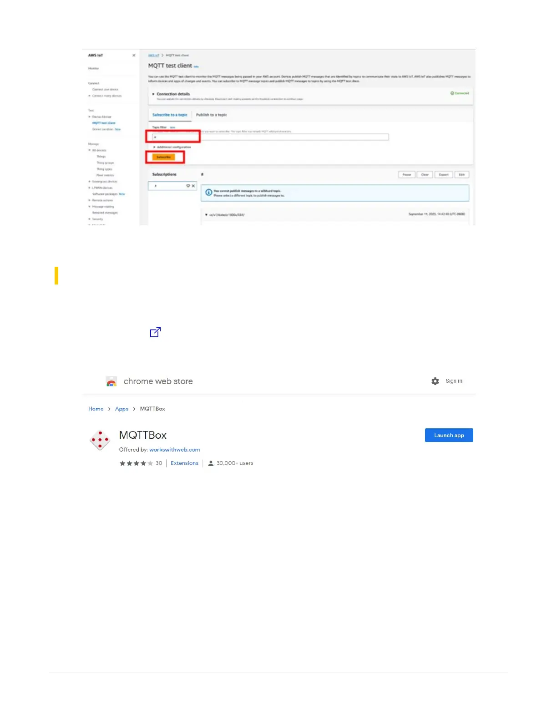557x721 pixels.
Task: Open the workswithweb.com link
Action: [x=175, y=450]
